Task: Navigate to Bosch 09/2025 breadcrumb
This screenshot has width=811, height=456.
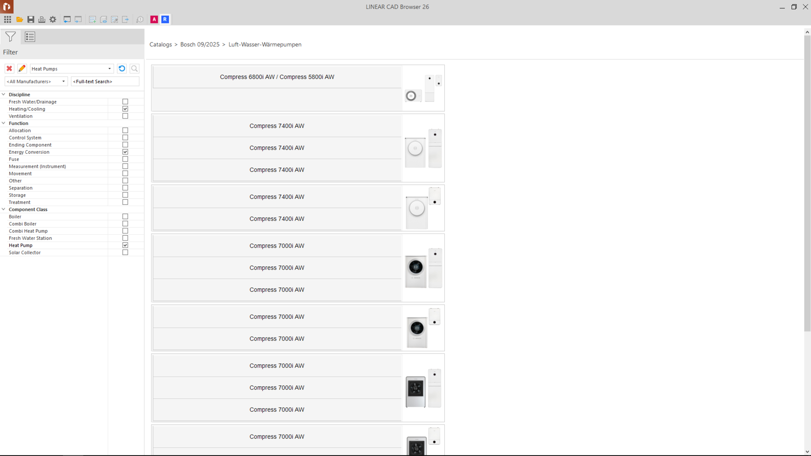Action: coord(200,45)
